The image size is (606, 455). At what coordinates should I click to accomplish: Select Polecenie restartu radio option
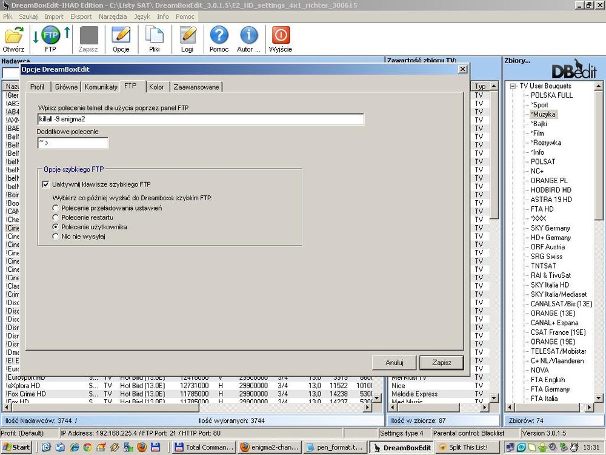point(56,217)
